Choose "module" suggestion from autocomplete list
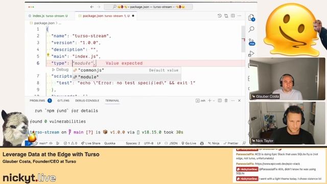Screen dimensions: 327x184 127,77
